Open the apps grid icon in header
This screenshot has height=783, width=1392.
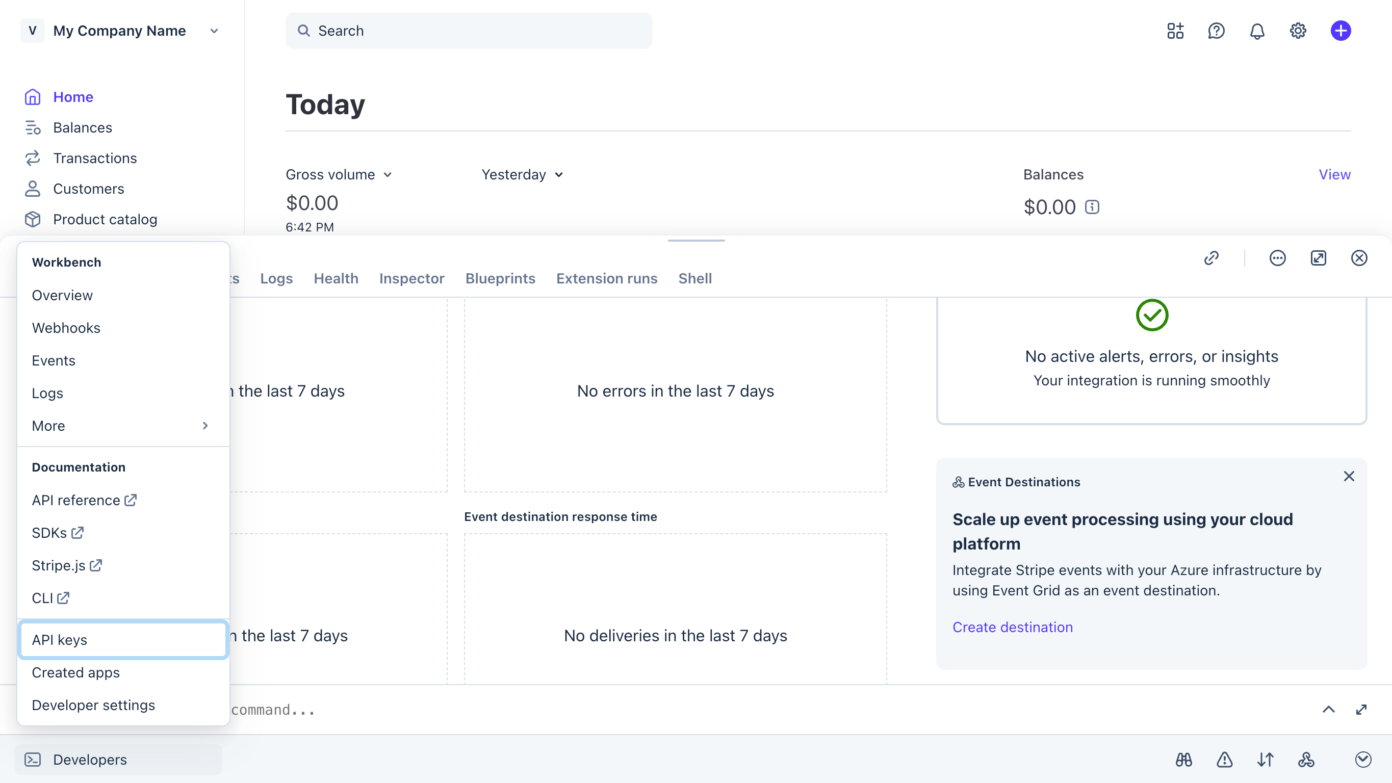1175,31
